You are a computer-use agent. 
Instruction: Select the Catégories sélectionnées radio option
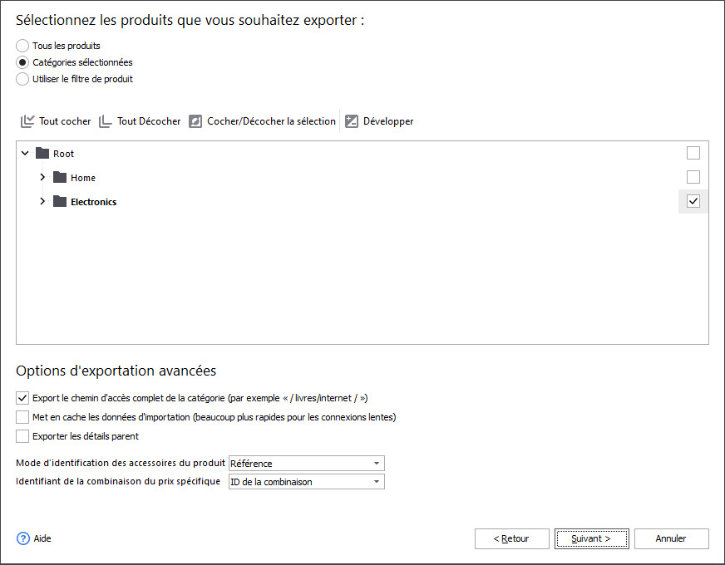22,62
